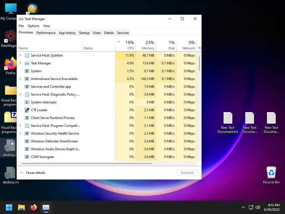Show hidden system tray icons

point(243,207)
